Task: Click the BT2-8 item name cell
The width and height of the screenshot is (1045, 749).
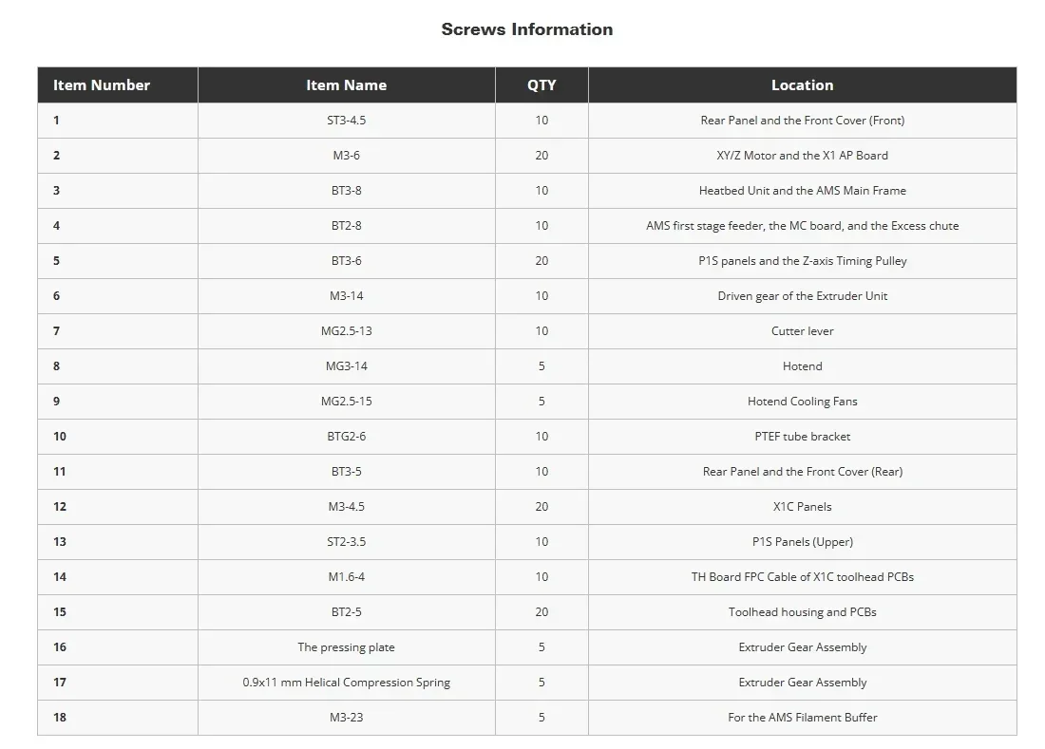Action: [347, 226]
